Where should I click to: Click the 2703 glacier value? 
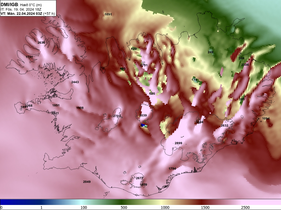[117, 116]
